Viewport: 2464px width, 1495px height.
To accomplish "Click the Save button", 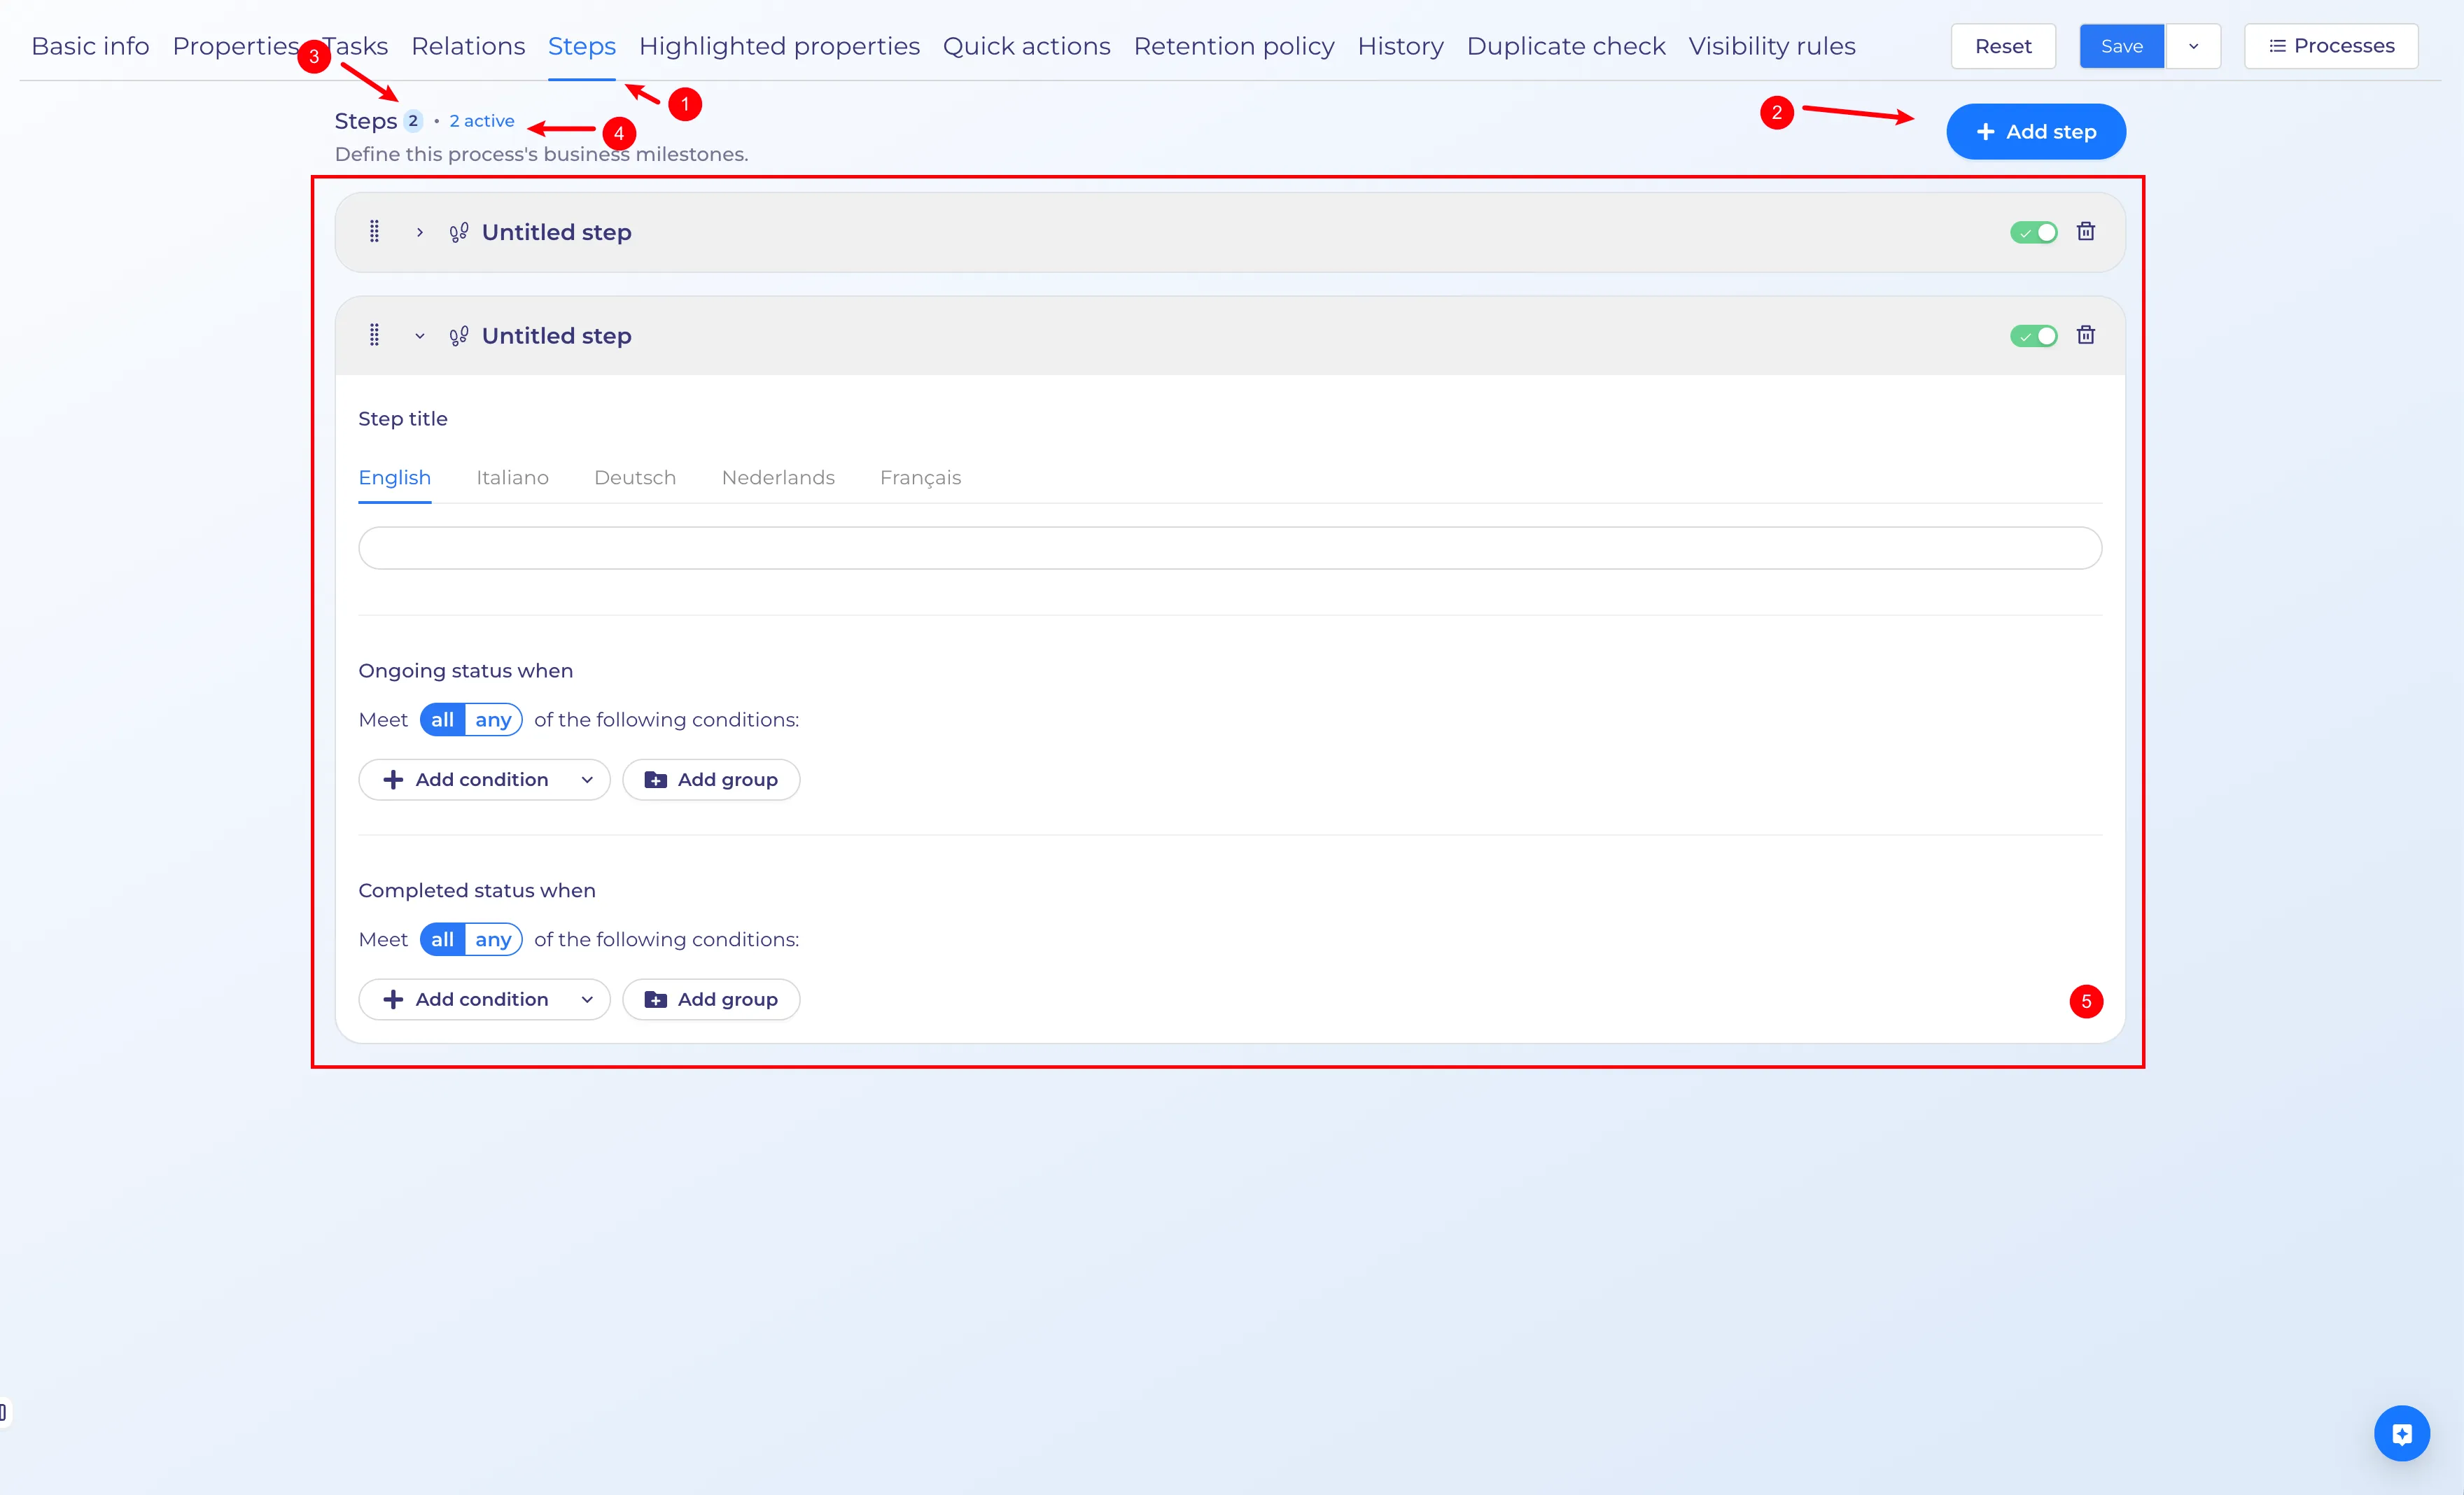I will tap(2121, 46).
